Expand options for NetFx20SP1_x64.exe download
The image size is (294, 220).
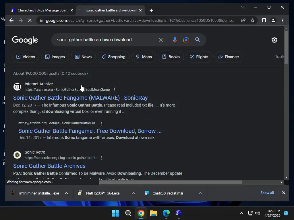pyautogui.click(x=133, y=193)
